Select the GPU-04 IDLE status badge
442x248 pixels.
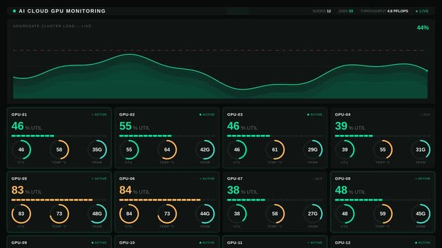tap(425, 114)
